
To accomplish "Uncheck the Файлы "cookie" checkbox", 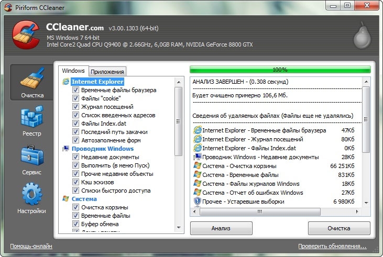I will click(76, 98).
